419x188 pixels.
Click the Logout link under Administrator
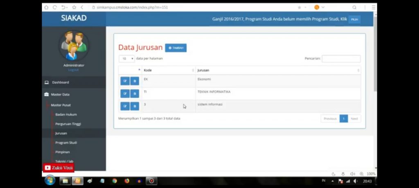click(x=74, y=70)
